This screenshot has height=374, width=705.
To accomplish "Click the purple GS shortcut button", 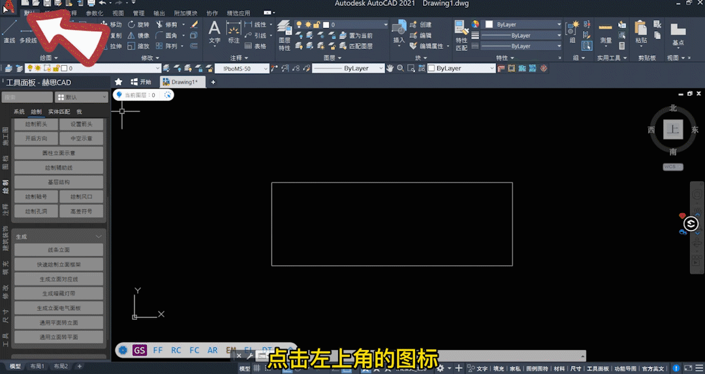I will 140,350.
